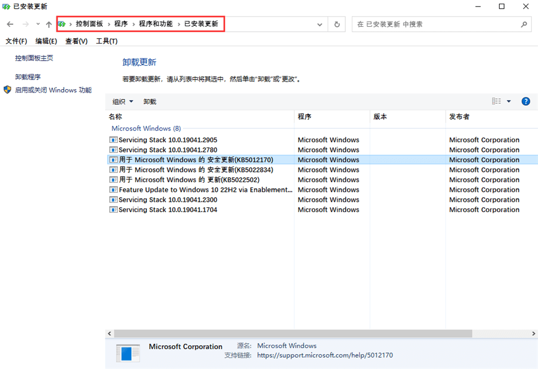Open Help using the blue question mark icon
The width and height of the screenshot is (538, 369).
(x=526, y=101)
